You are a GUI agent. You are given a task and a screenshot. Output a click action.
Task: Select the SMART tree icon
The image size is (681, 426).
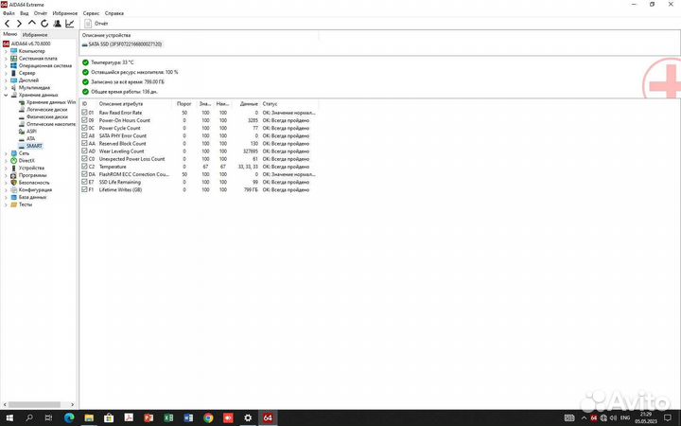pyautogui.click(x=22, y=146)
